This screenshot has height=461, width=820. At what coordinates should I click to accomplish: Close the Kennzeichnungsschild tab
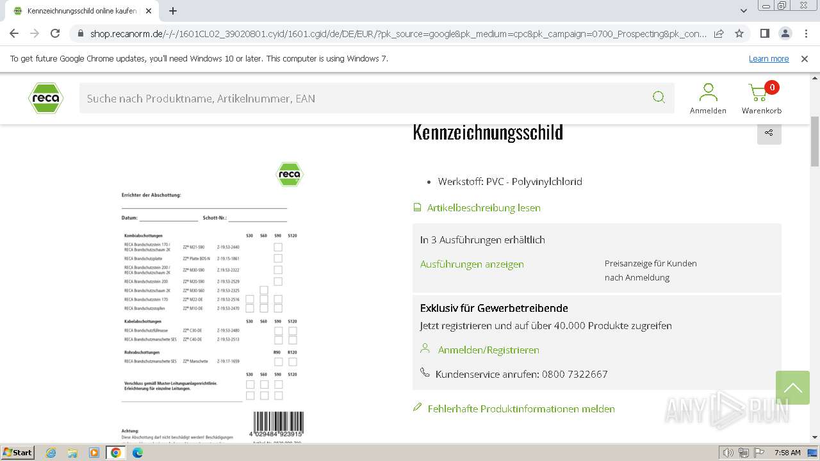coord(149,11)
